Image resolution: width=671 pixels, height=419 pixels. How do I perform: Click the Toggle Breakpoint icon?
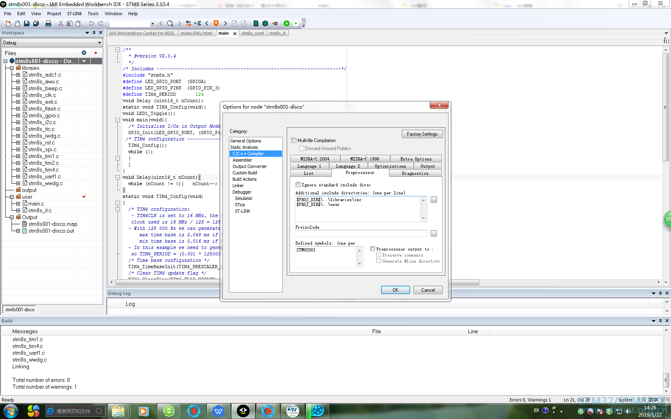275,24
